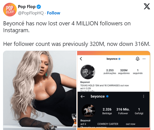
Task: Click the 2.253 publicações count
Action: [110, 72]
